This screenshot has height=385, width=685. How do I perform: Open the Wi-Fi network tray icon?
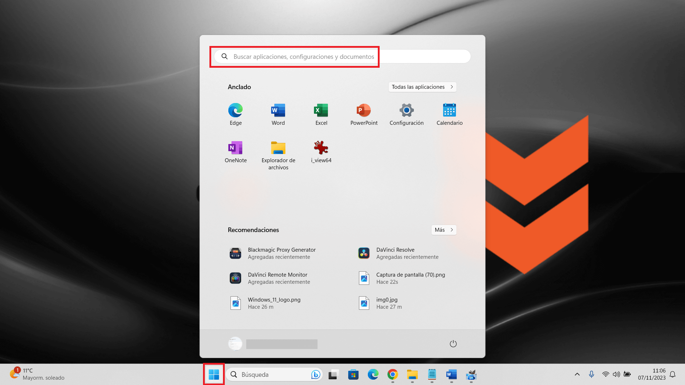click(605, 374)
